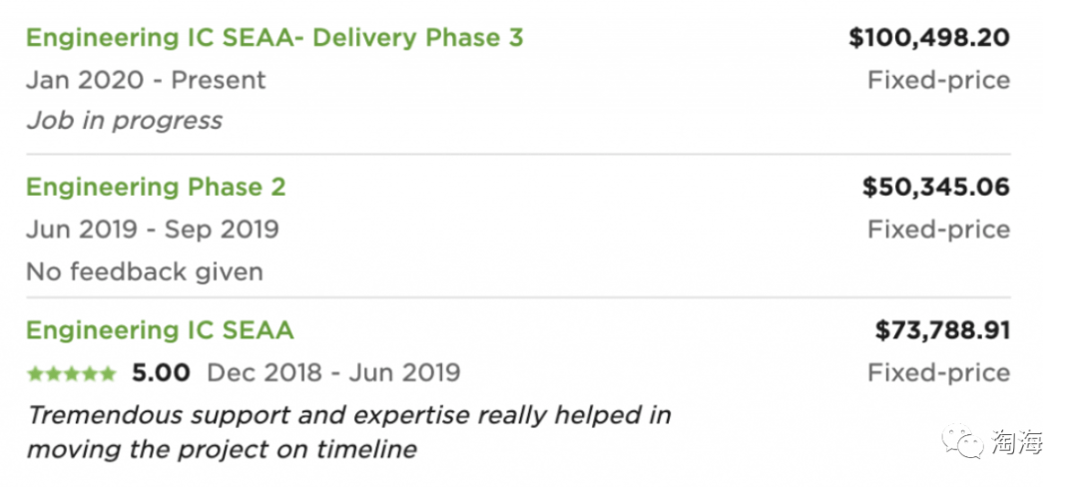Select the Dec 2018 - Jun 2019 dates
Screen dimensions: 1078x490
click(333, 373)
